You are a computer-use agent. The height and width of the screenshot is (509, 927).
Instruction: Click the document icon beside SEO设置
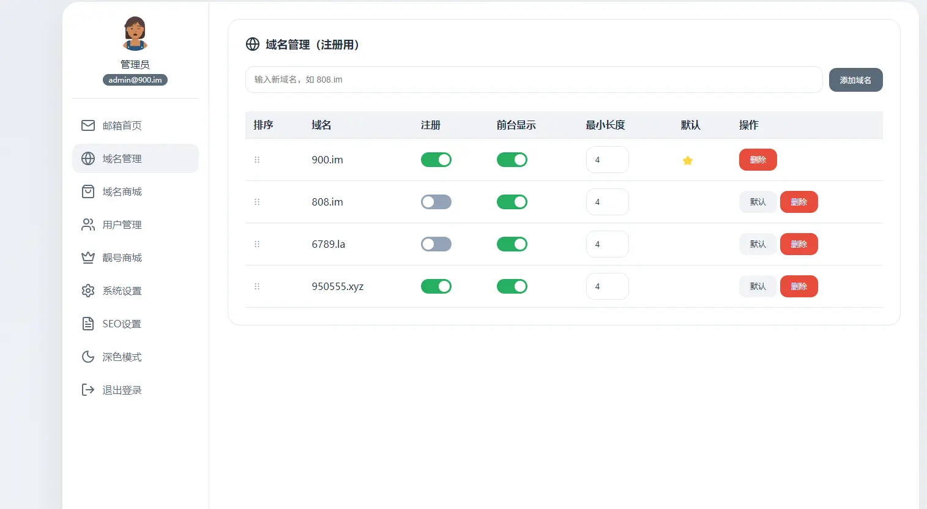(88, 324)
